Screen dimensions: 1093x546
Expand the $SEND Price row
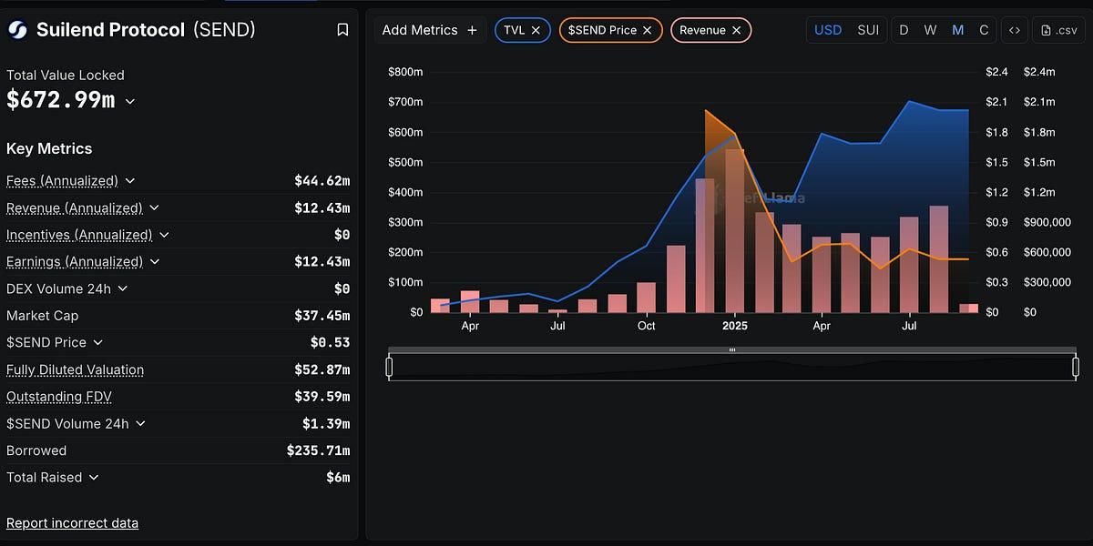[98, 342]
